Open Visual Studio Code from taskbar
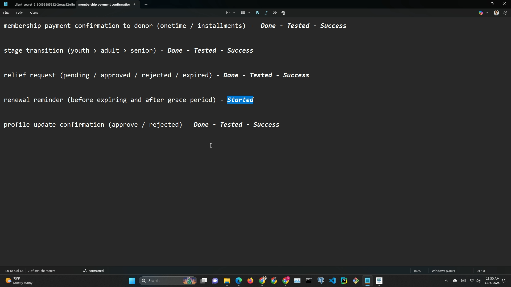Screen dimensions: 511x287 [x=332, y=281]
